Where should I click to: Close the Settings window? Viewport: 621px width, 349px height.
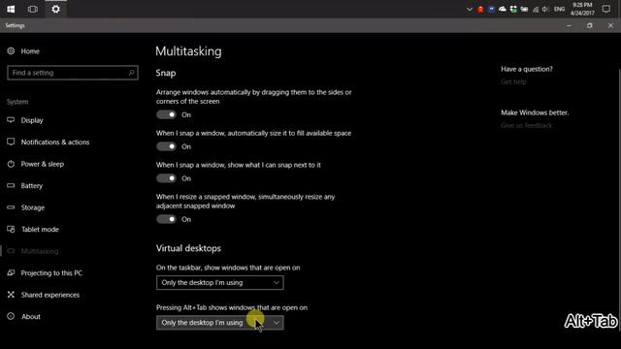coord(610,26)
